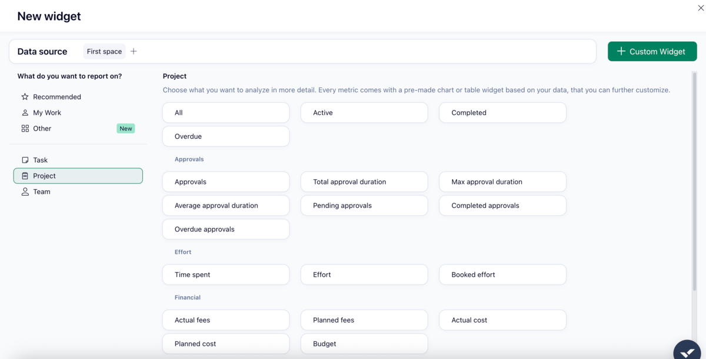Open Team via its person icon
This screenshot has width=706, height=359.
click(25, 192)
